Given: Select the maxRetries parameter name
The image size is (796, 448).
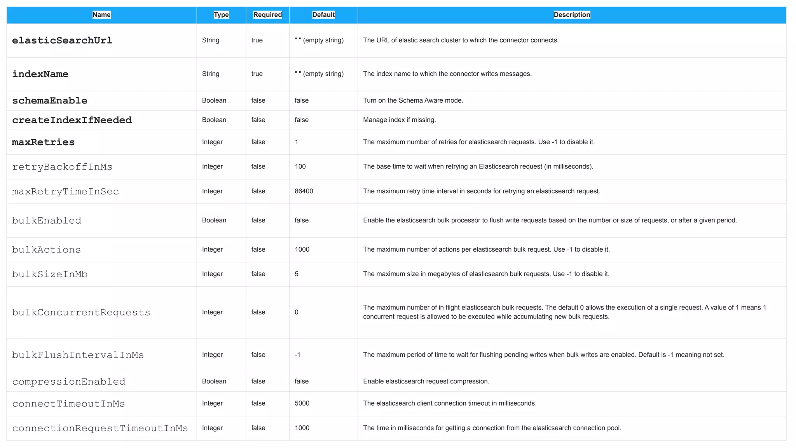Looking at the screenshot, I should click(x=43, y=142).
